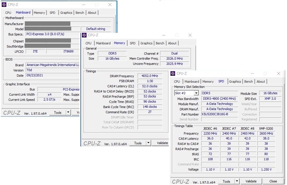
Task: Open the About tab in the SPD window
Action: click(261, 82)
